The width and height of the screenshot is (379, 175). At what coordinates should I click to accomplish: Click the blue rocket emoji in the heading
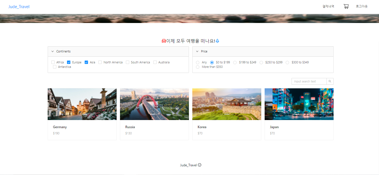[217, 41]
